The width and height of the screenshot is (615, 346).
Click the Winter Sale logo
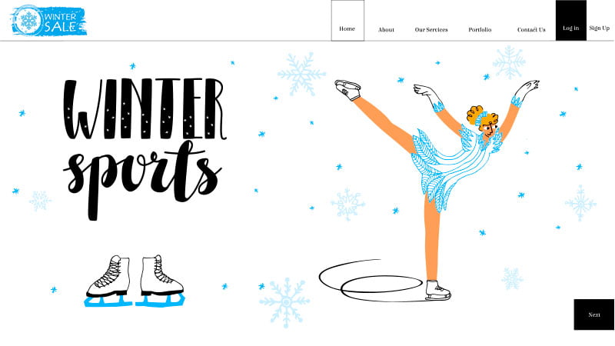[x=48, y=21]
